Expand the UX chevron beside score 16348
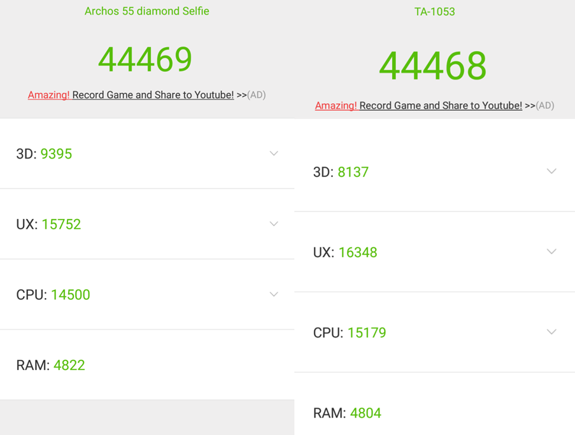Image resolution: width=575 pixels, height=435 pixels. pyautogui.click(x=551, y=252)
